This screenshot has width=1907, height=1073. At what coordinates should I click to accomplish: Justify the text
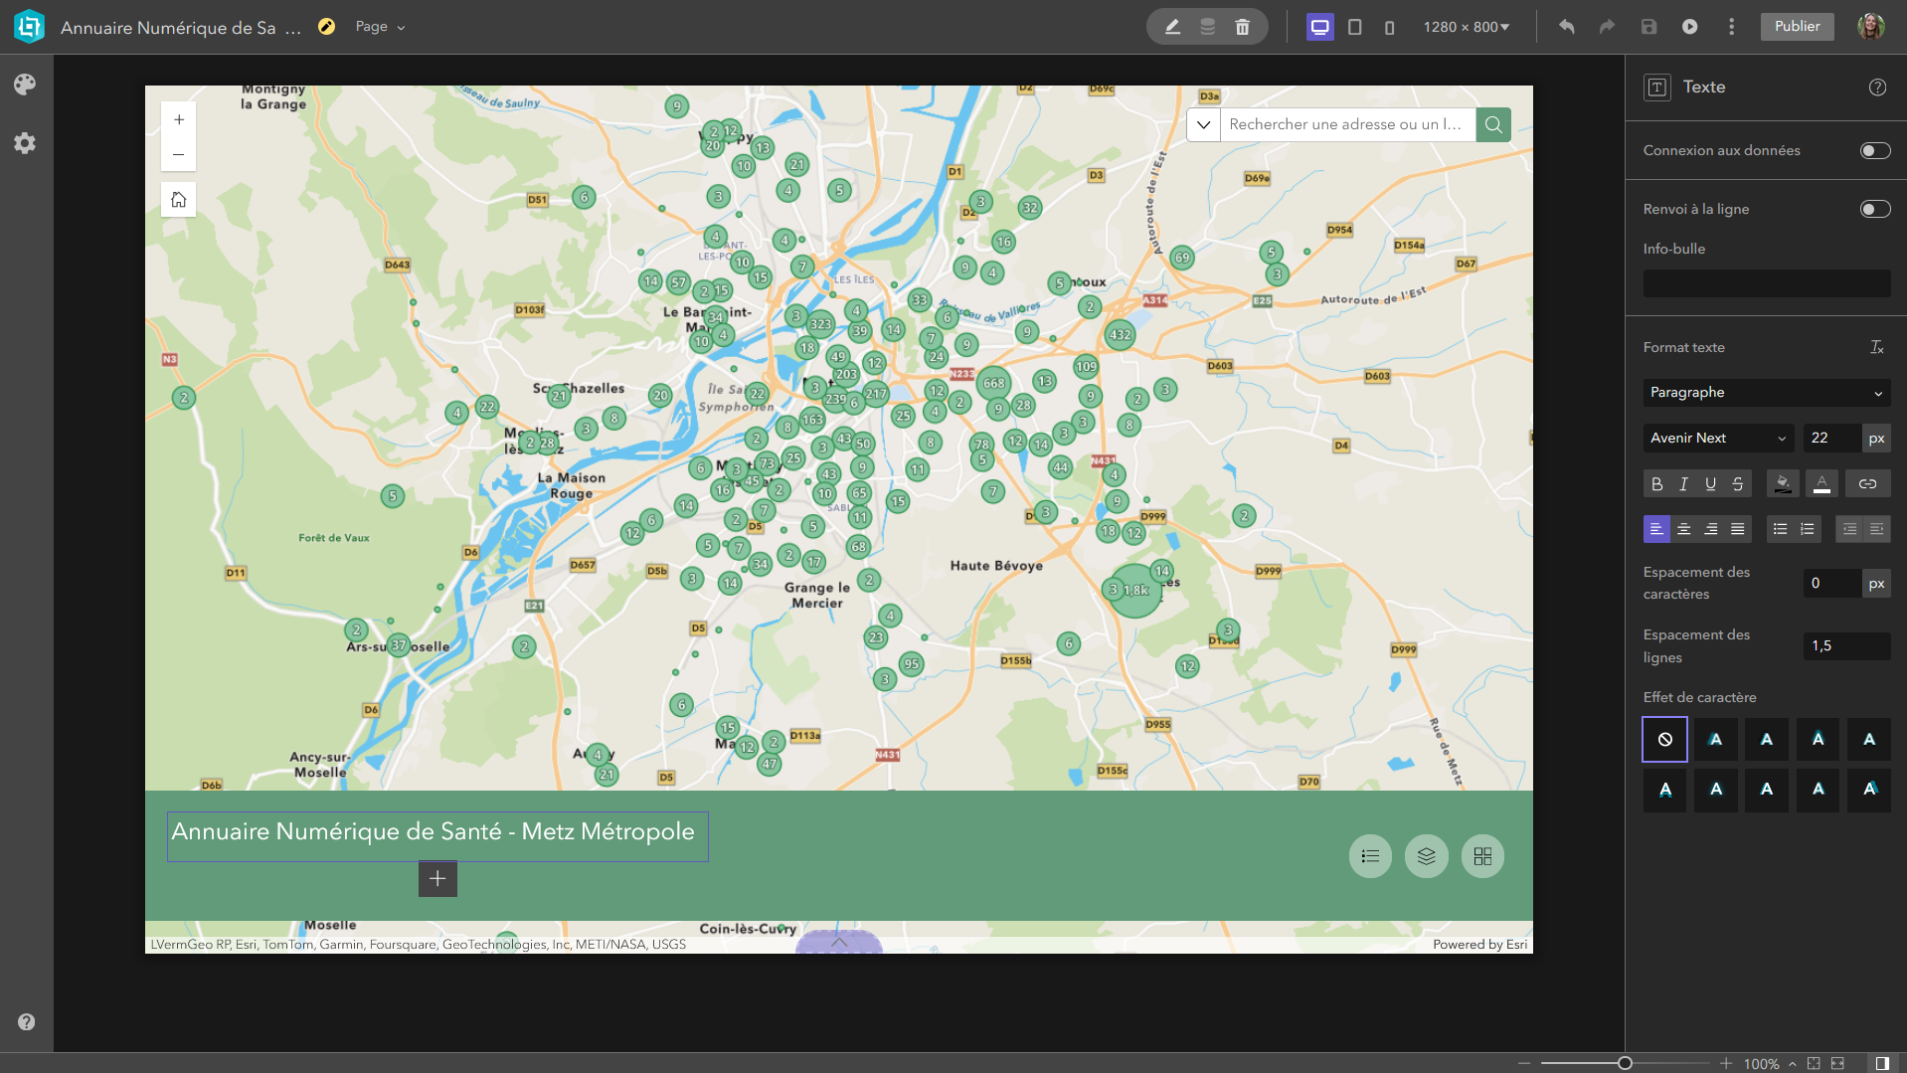pos(1737,529)
